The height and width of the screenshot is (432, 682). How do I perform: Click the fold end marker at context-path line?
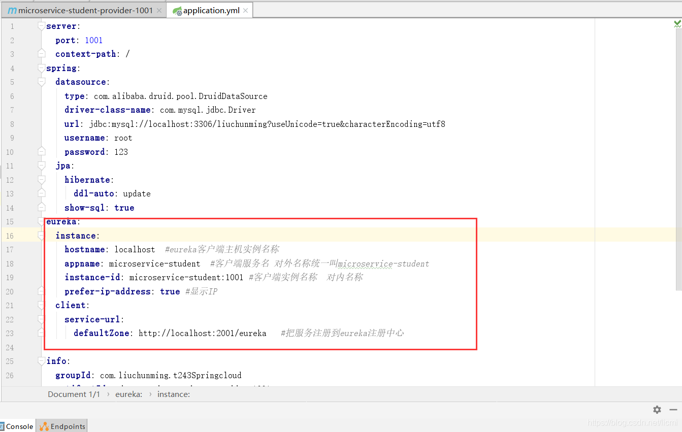tap(42, 54)
